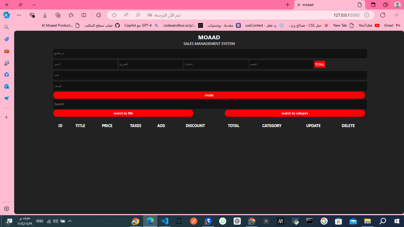Open the Shopping tag icon in the sidebar
Viewport: 404px width, 227px height.
tap(7, 39)
